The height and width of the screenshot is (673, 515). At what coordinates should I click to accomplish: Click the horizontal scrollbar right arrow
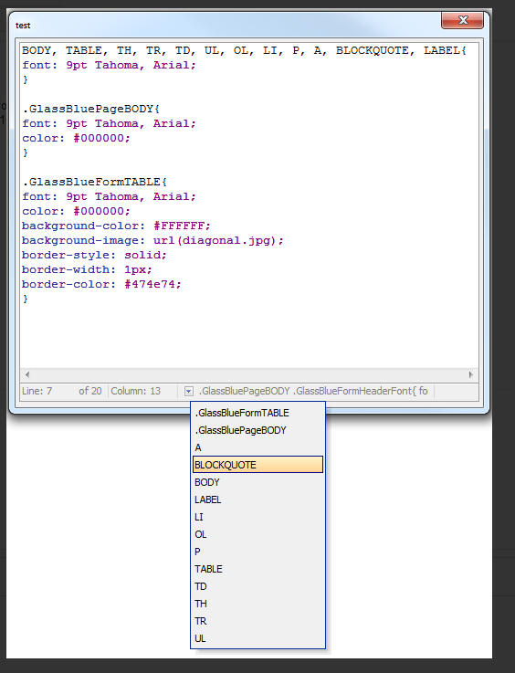click(471, 374)
